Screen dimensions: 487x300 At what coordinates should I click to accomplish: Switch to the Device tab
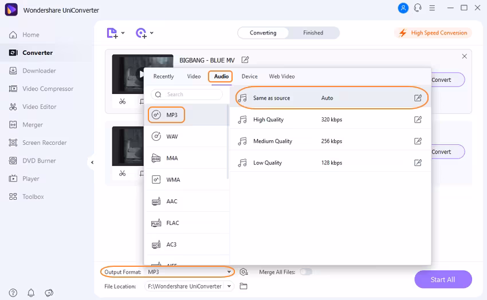tap(249, 77)
